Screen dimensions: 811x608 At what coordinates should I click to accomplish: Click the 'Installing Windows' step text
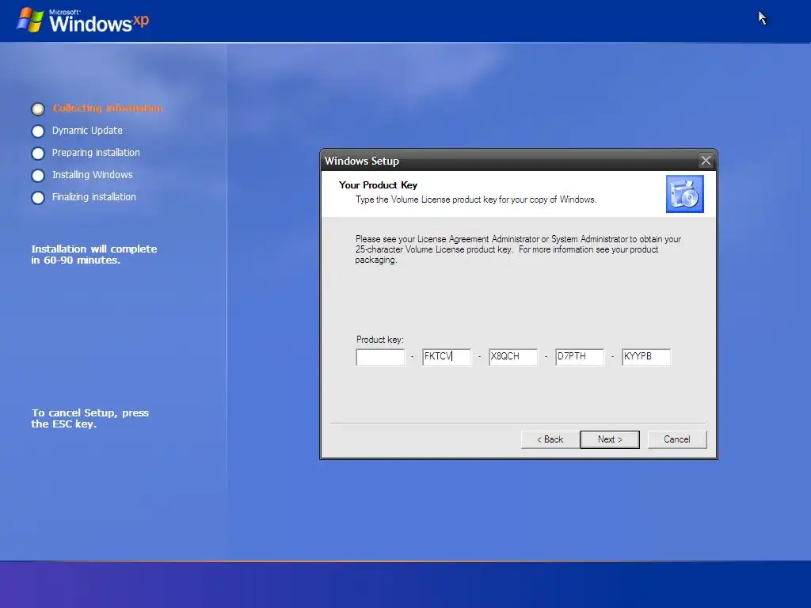pos(92,175)
